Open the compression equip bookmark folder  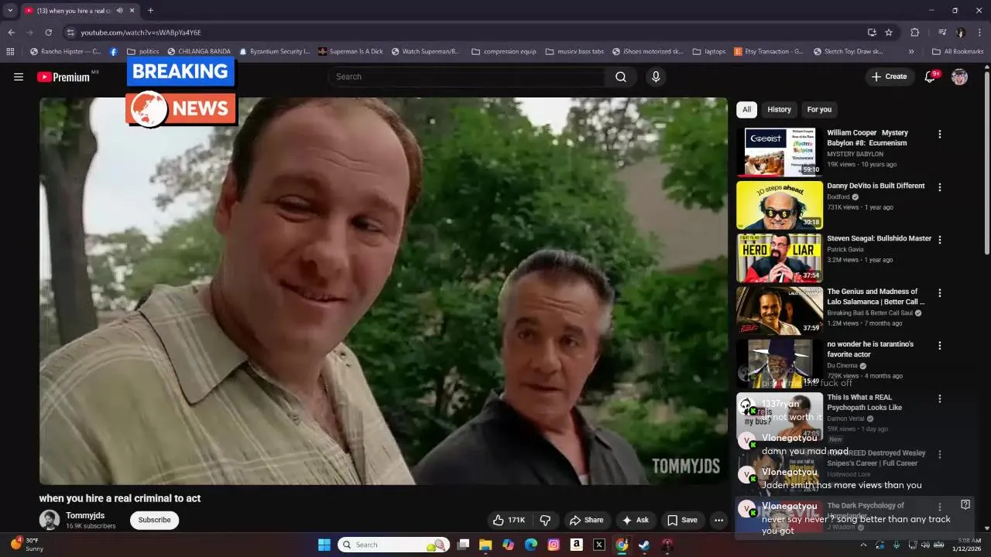point(503,52)
